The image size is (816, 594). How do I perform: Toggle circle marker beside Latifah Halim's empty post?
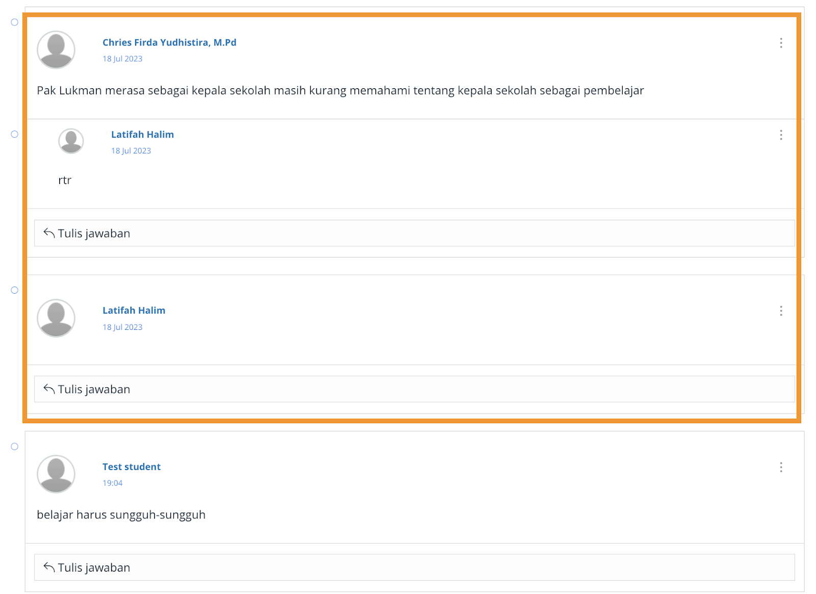[15, 290]
